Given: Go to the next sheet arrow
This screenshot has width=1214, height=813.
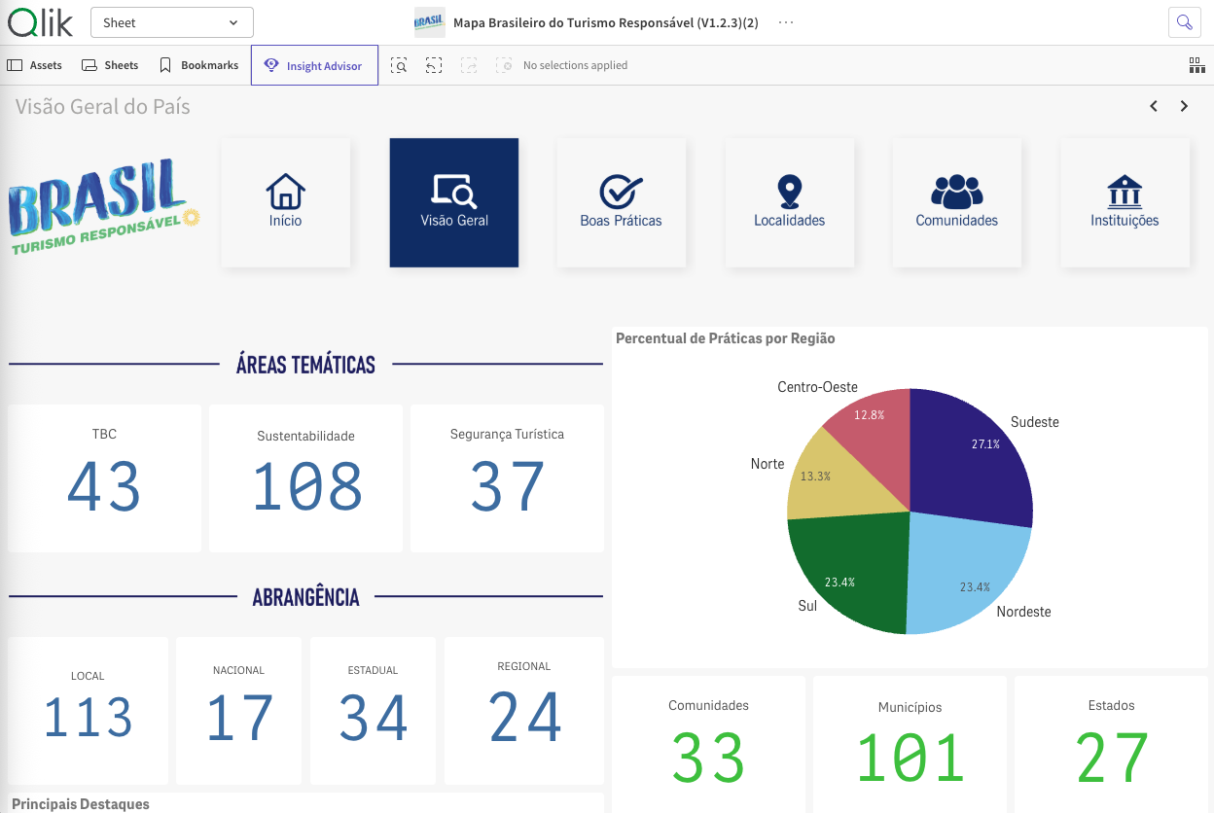Looking at the screenshot, I should (1184, 106).
